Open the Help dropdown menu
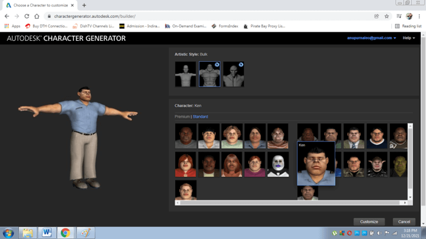Viewport: 426px width, 239px height. point(409,38)
